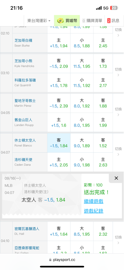124x270 pixels.
Task: Tap the 買噱幣 coin icon button
Action: pos(67,21)
